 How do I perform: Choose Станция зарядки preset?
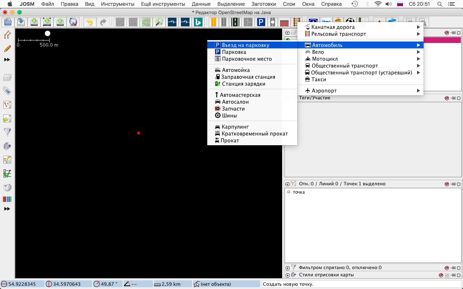point(252,84)
